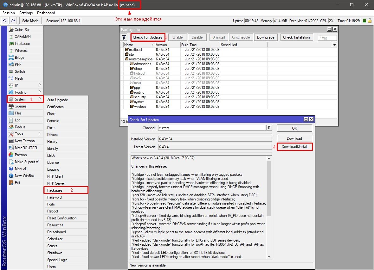The width and height of the screenshot is (374, 270).
Task: Open the Dashboard menu
Action: 46,13
